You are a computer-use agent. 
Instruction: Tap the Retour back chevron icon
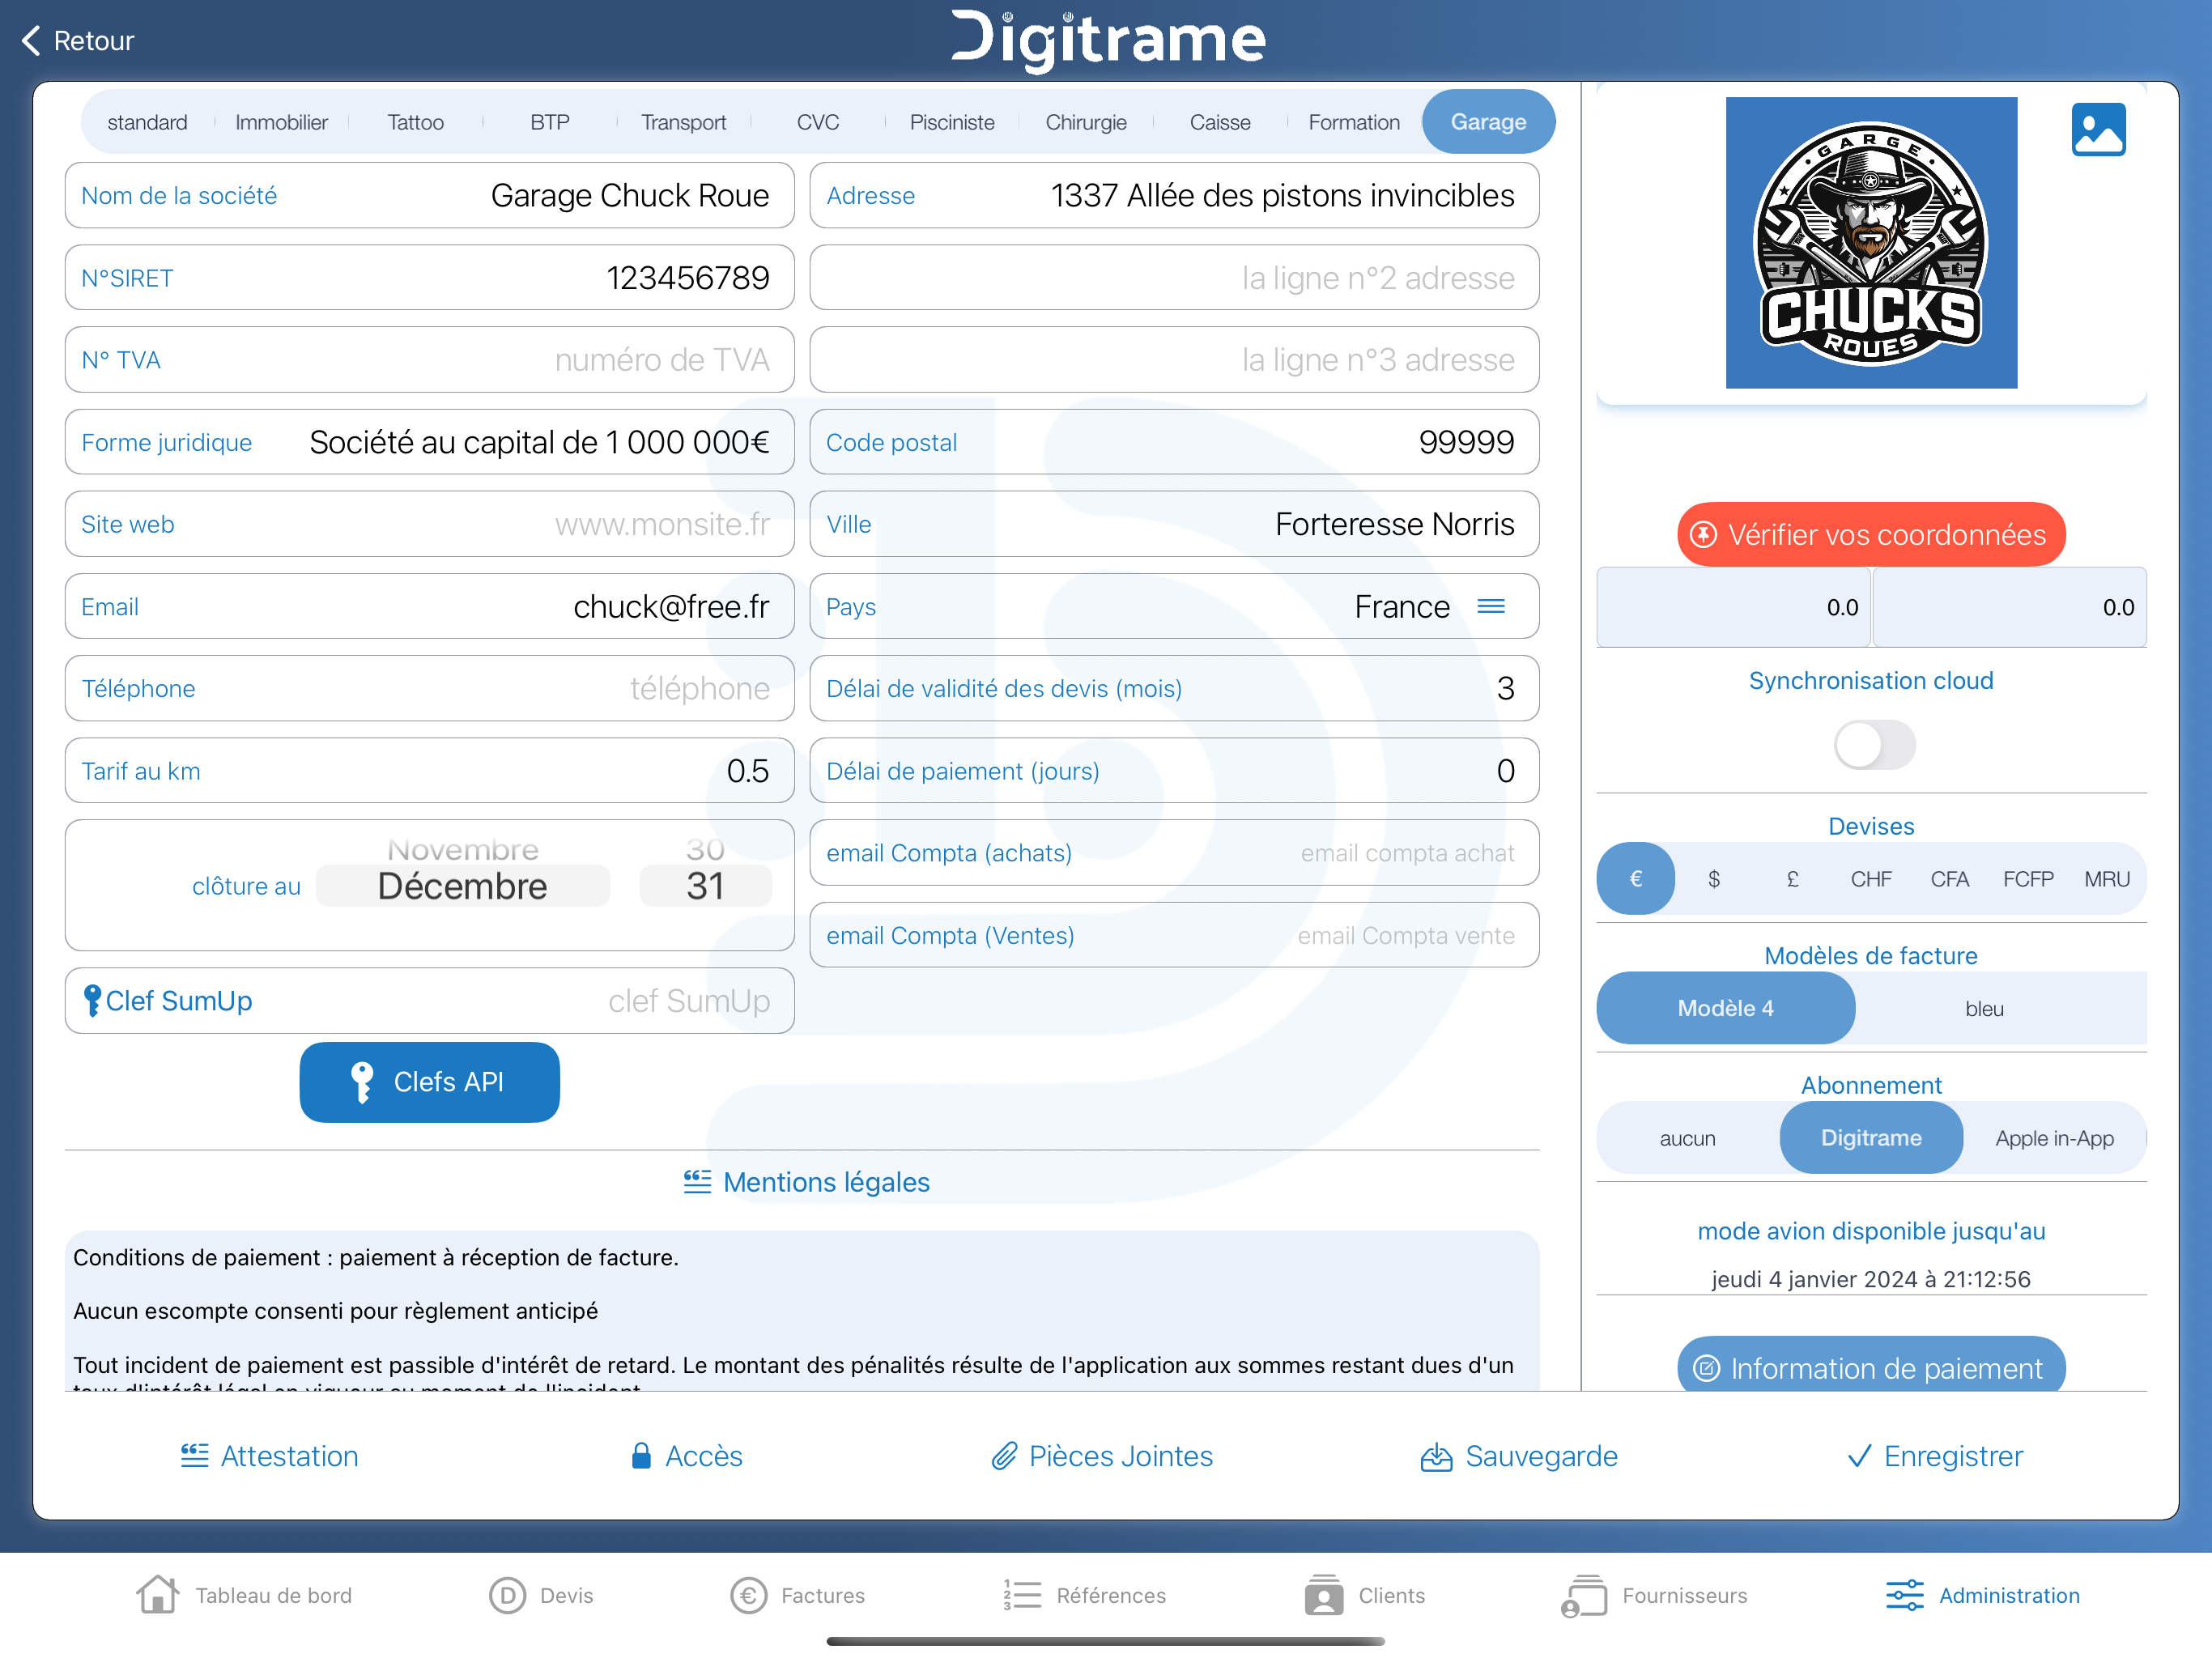tap(31, 41)
